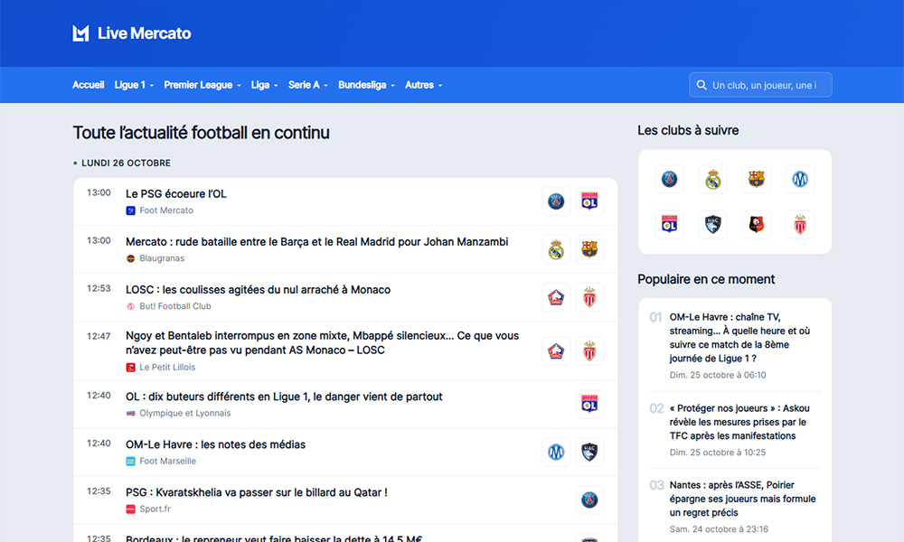Click LOSC crest on 'coulisses agitées' row
The image size is (904, 542).
click(556, 297)
